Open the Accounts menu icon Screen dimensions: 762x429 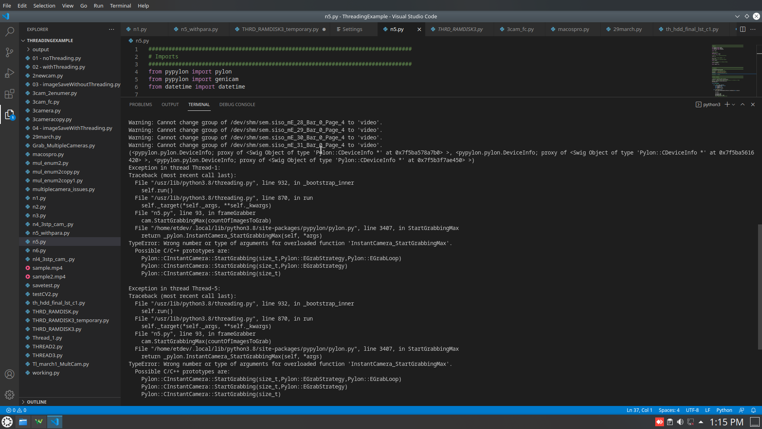point(10,374)
